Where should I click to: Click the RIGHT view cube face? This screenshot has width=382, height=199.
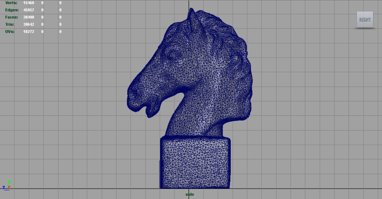[365, 20]
